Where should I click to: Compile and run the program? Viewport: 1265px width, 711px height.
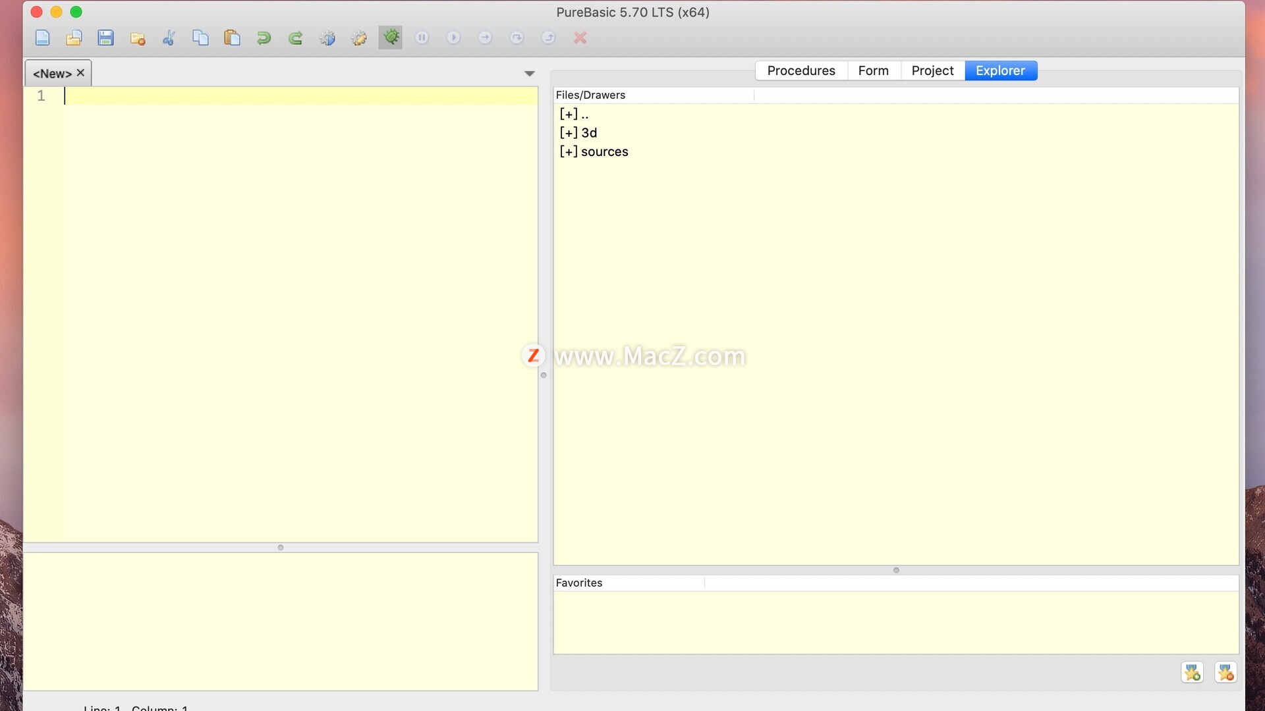coord(327,38)
